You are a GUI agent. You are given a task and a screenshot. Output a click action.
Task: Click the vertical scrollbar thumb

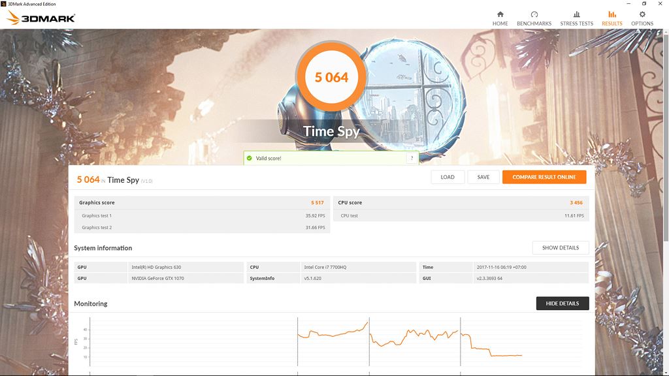coord(666,138)
